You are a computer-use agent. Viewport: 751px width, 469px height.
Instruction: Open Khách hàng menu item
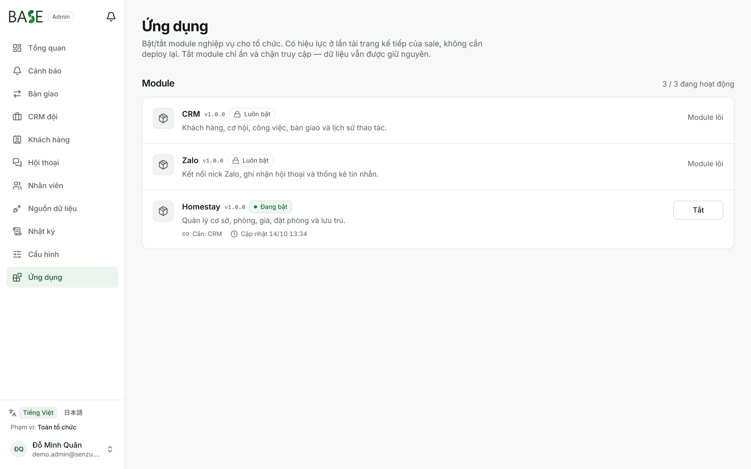click(x=62, y=140)
